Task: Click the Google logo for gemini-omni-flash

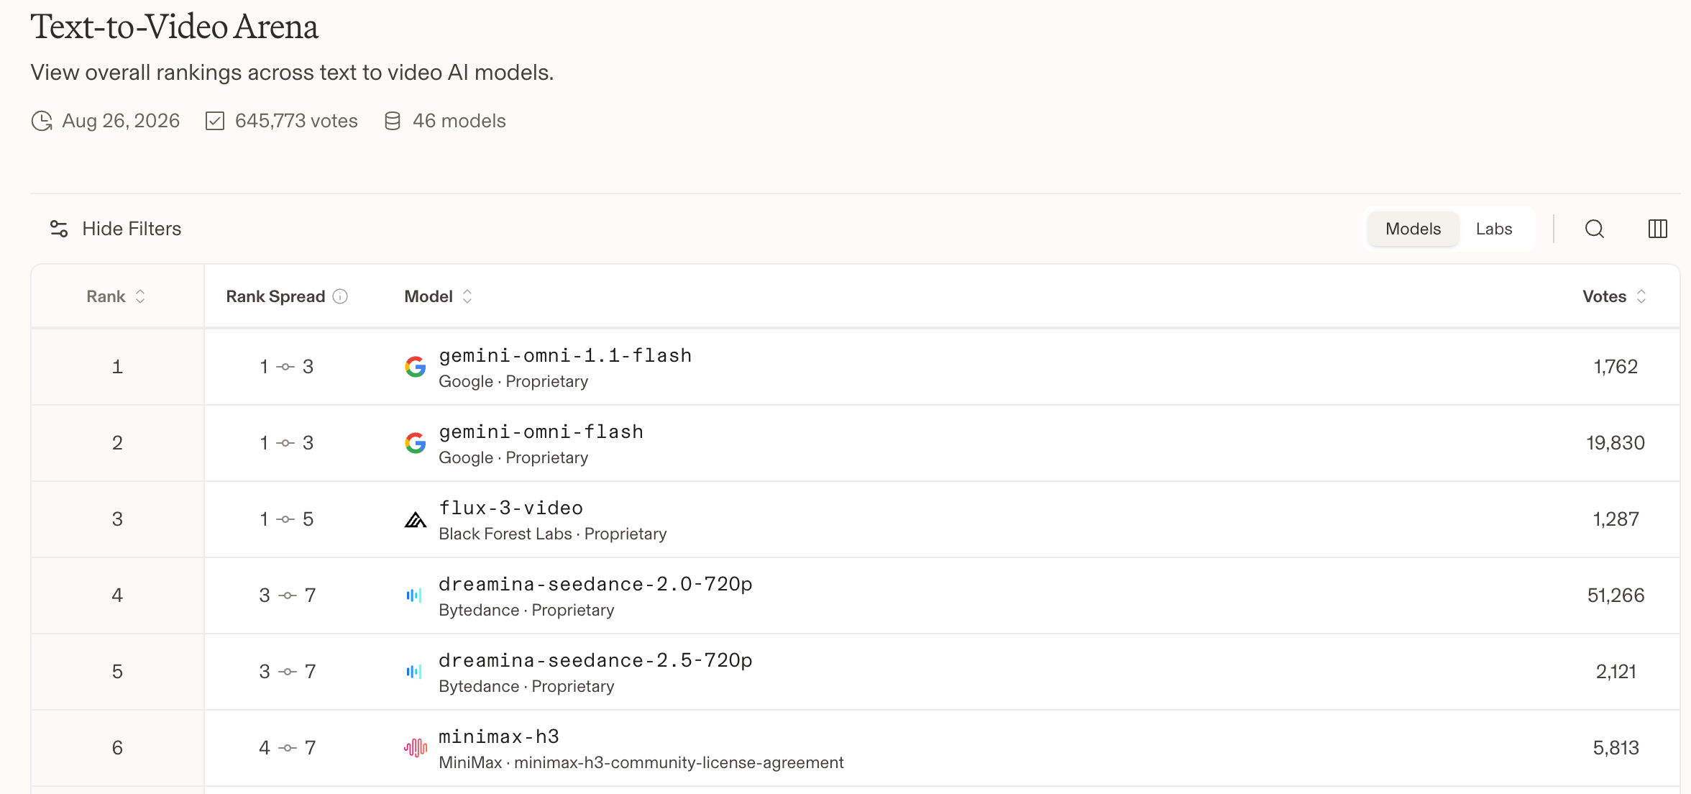Action: point(416,443)
